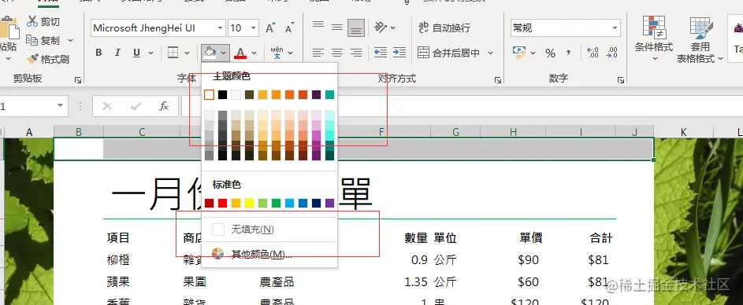Toggle Wrap Text (自动换行)
The height and width of the screenshot is (305, 743).
(444, 28)
